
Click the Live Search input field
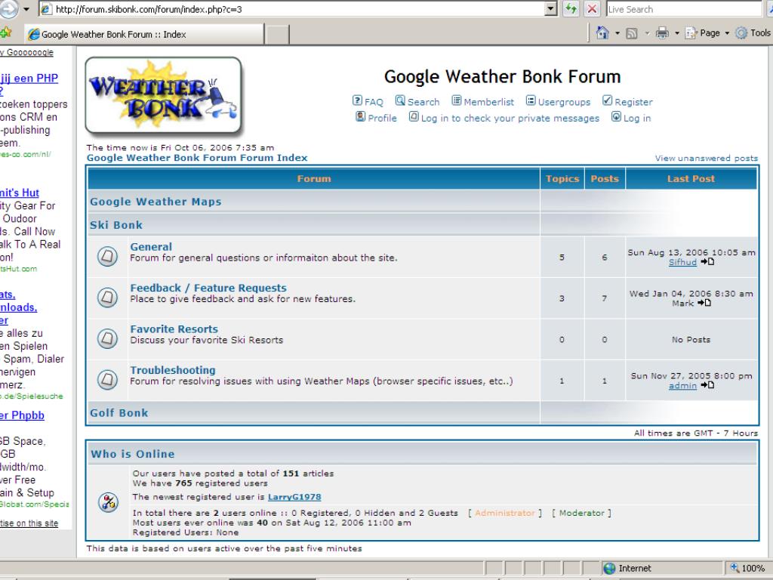684,9
